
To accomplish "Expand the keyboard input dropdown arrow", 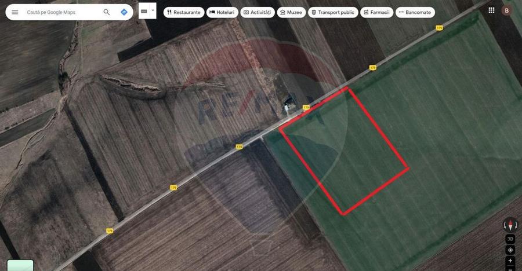I will click(153, 10).
